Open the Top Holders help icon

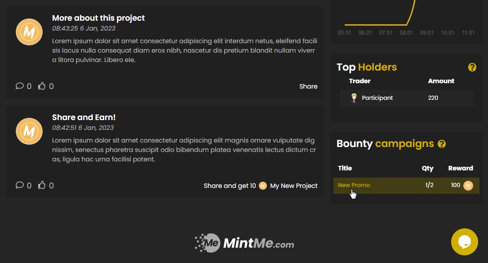click(472, 67)
